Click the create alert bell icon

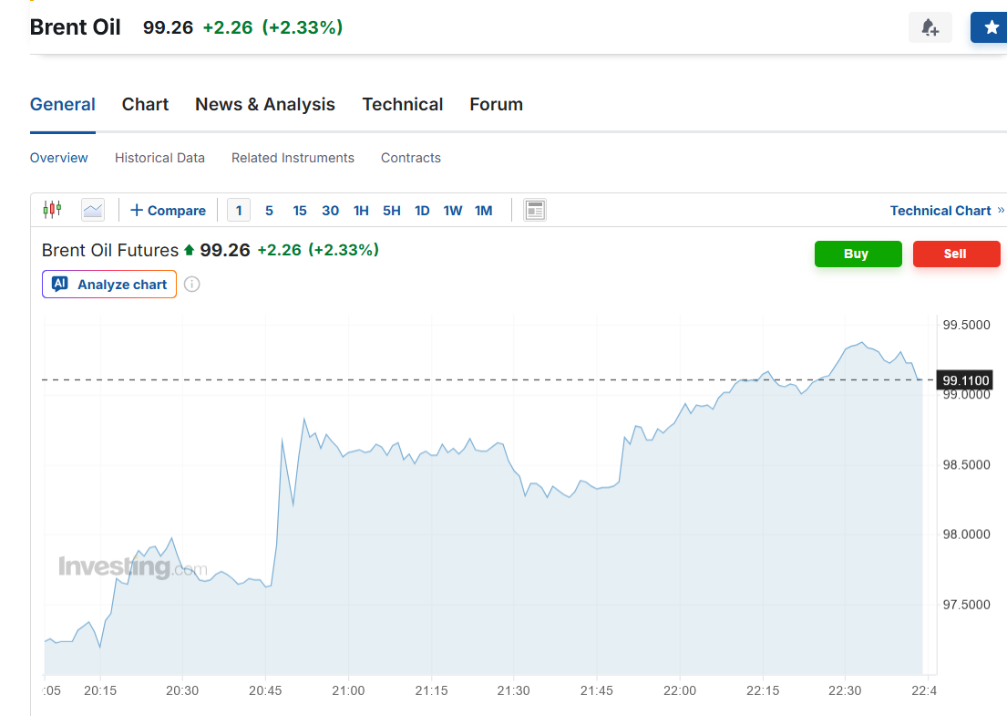pyautogui.click(x=930, y=27)
